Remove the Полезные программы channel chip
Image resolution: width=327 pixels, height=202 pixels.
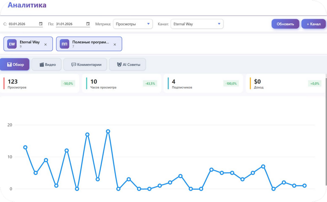[x=115, y=44]
